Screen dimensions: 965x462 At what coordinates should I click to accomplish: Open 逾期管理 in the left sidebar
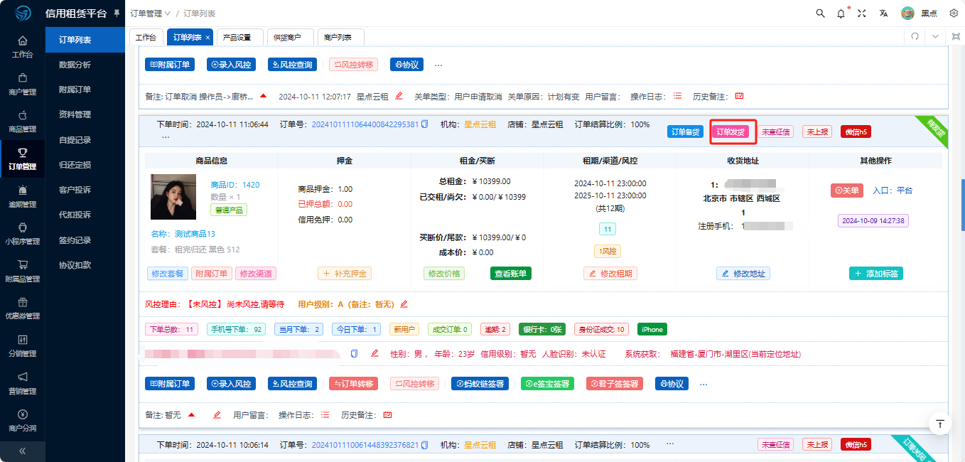23,196
